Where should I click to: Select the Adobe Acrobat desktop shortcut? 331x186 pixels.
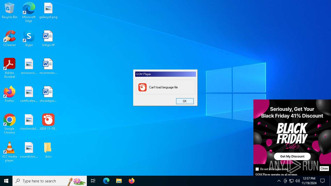click(x=10, y=68)
